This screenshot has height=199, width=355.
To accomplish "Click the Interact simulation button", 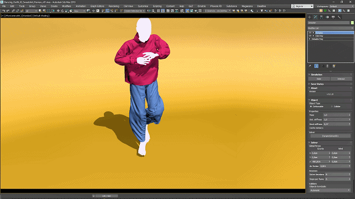I will click(341, 78).
